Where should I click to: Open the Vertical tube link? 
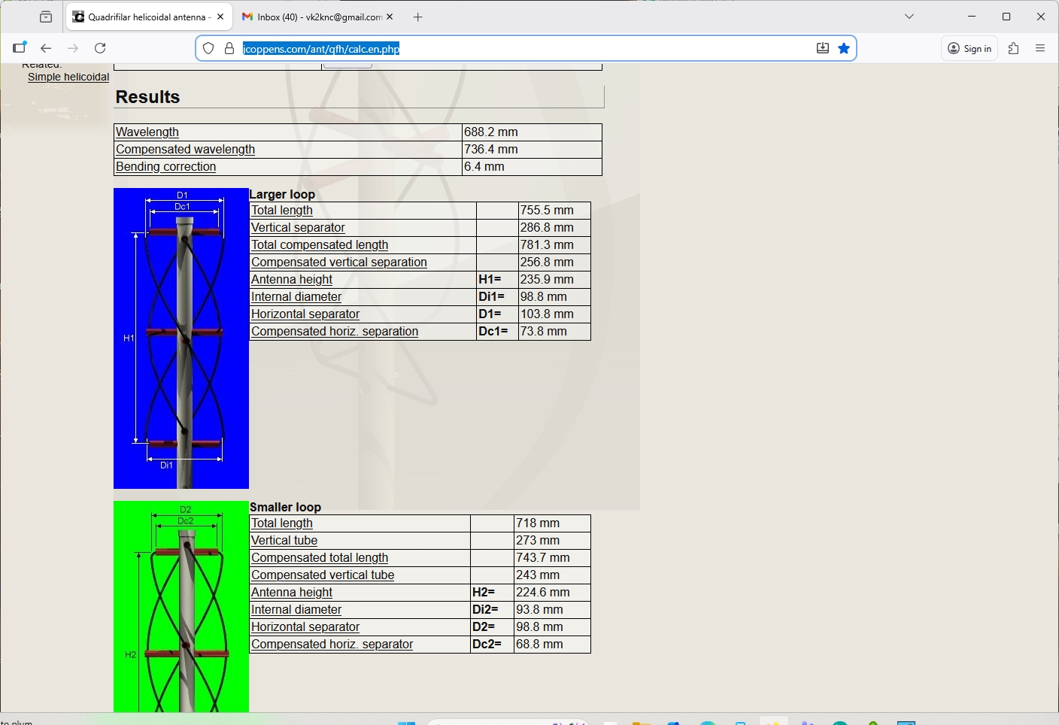(x=284, y=540)
